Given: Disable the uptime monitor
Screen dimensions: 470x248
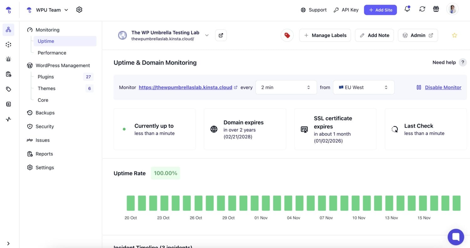Looking at the screenshot, I should click(x=443, y=88).
